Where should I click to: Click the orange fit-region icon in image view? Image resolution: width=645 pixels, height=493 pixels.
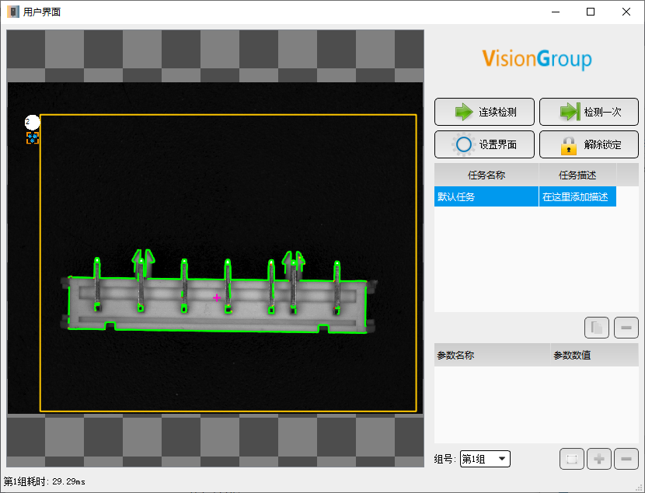coord(33,138)
